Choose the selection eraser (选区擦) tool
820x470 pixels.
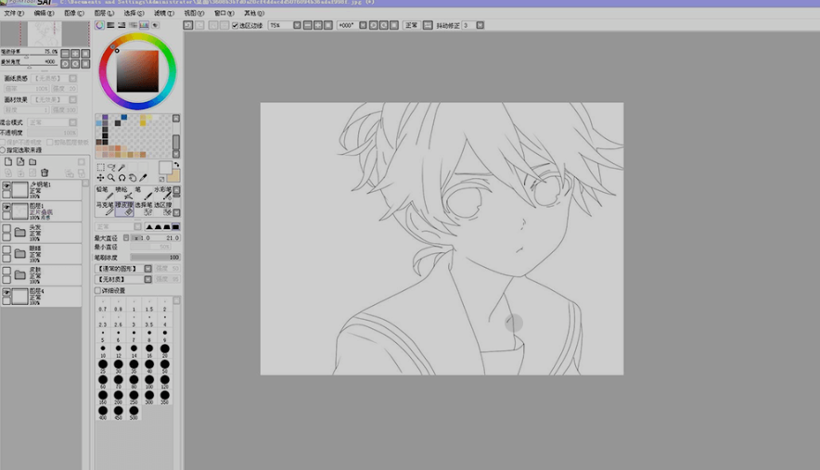coord(163,209)
